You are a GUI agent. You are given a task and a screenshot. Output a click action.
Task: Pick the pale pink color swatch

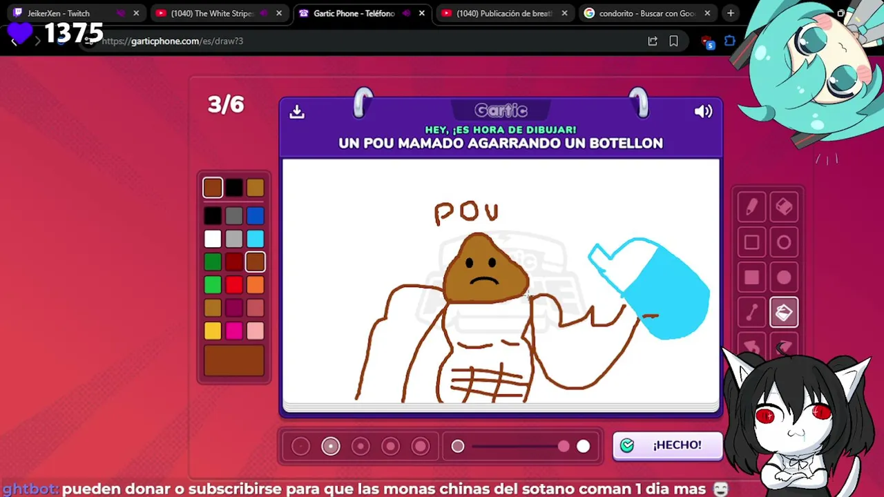tap(256, 331)
